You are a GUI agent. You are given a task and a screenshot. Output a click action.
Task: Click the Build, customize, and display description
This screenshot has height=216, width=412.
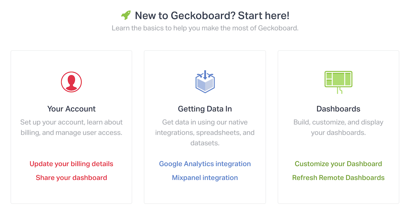pos(339,127)
